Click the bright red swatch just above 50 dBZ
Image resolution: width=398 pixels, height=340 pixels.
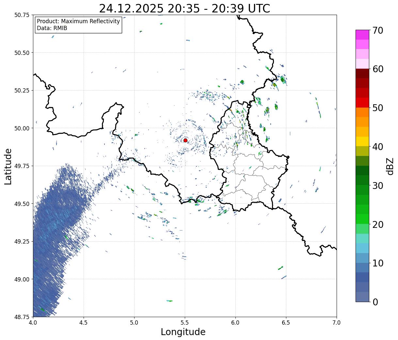tap(362, 103)
